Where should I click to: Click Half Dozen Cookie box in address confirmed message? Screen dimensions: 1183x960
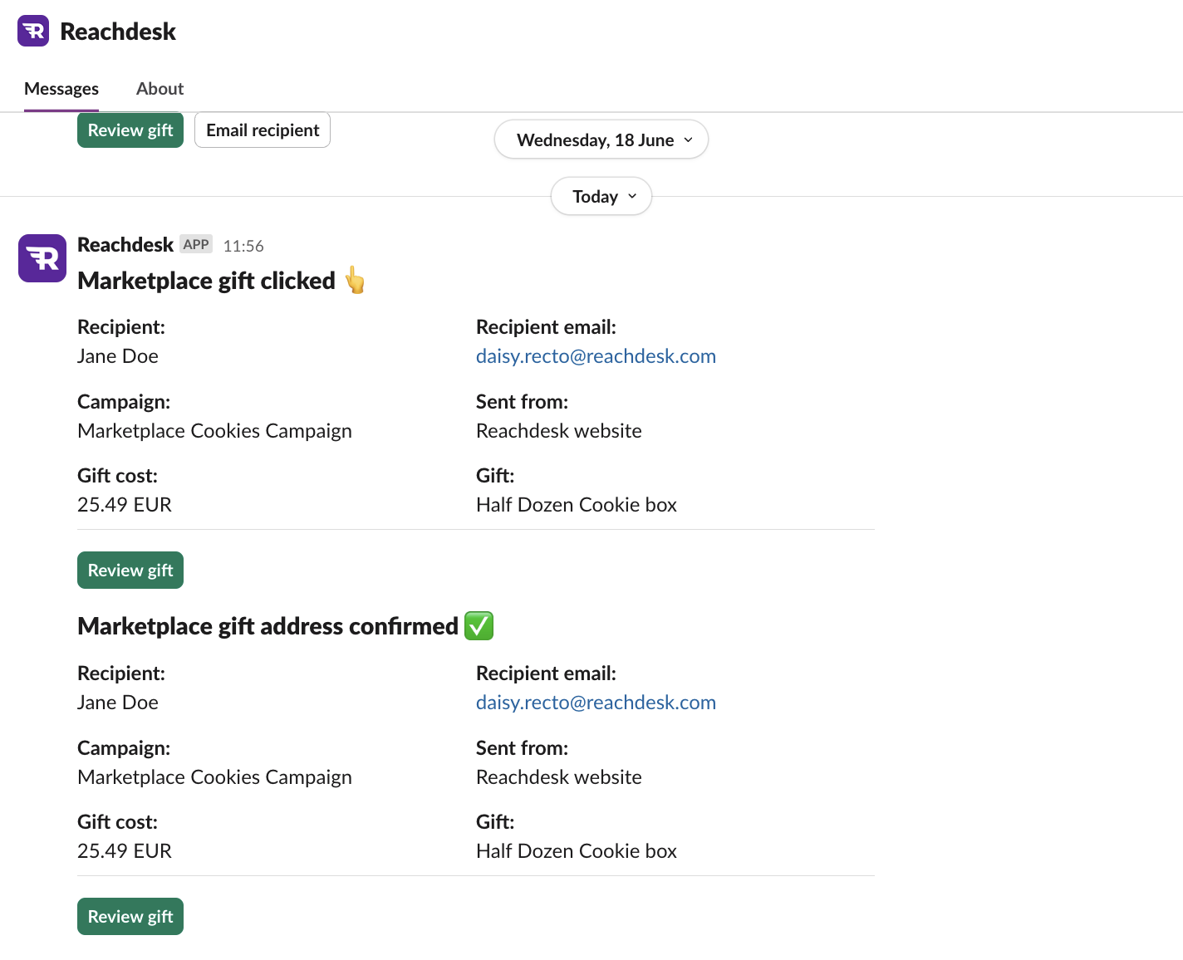click(577, 851)
